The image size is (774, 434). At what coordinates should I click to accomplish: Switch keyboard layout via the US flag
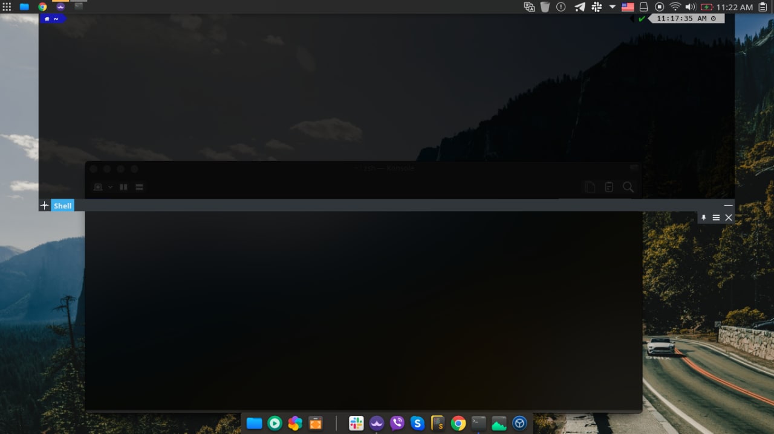(628, 7)
